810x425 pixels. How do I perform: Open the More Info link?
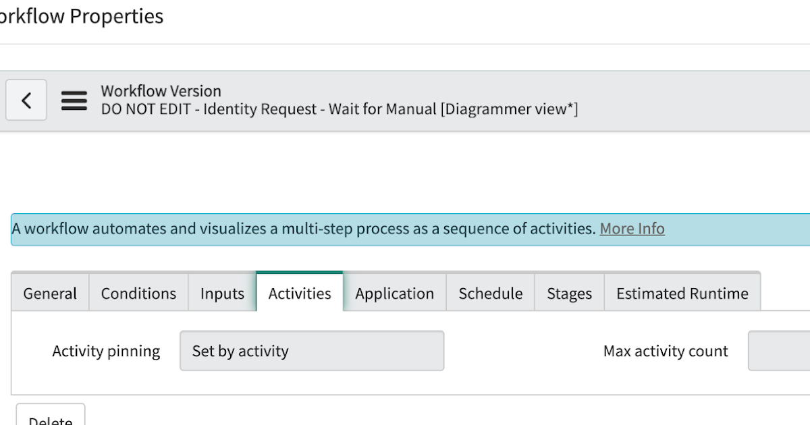point(632,229)
